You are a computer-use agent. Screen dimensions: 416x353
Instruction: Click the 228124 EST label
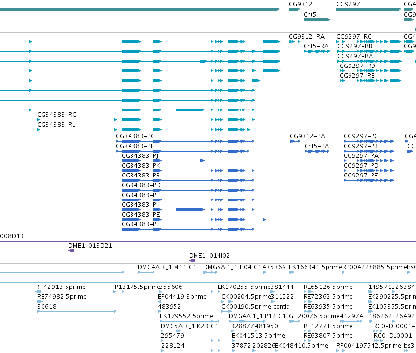[x=173, y=346]
